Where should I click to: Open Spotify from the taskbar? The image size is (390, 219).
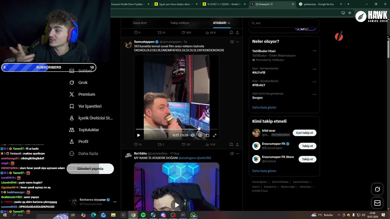pyautogui.click(x=143, y=215)
